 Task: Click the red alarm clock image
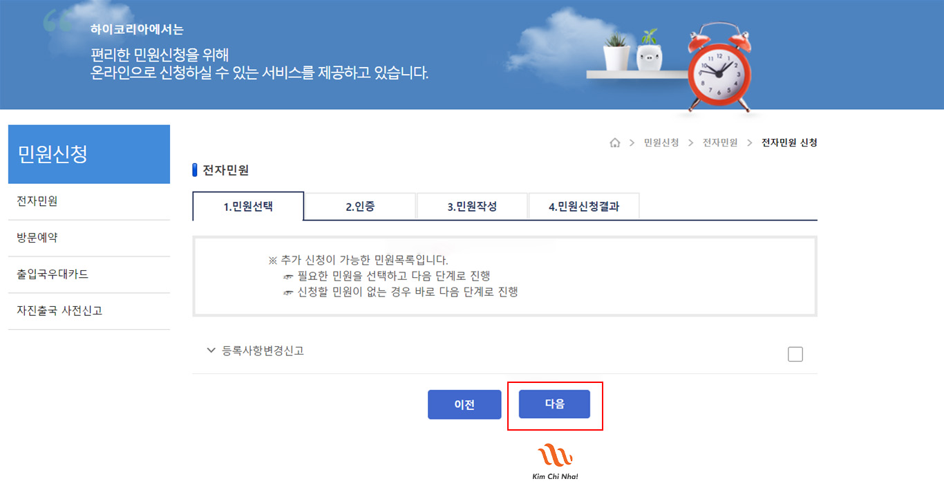pyautogui.click(x=718, y=69)
